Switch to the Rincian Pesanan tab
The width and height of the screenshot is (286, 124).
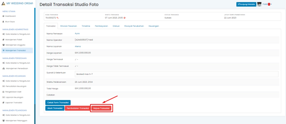(x=68, y=26)
